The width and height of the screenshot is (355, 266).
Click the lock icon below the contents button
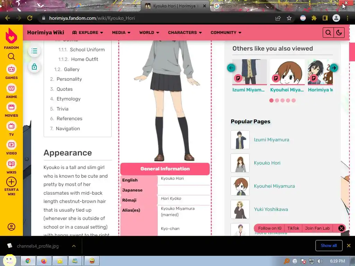[34, 66]
